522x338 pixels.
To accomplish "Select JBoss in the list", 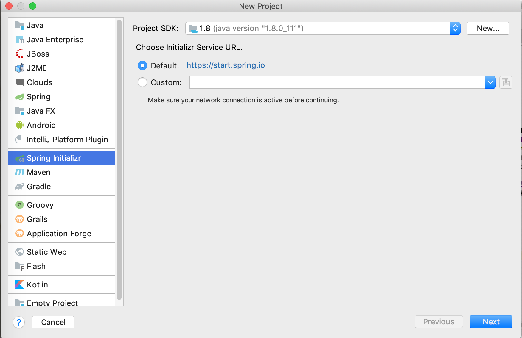I will click(62, 54).
